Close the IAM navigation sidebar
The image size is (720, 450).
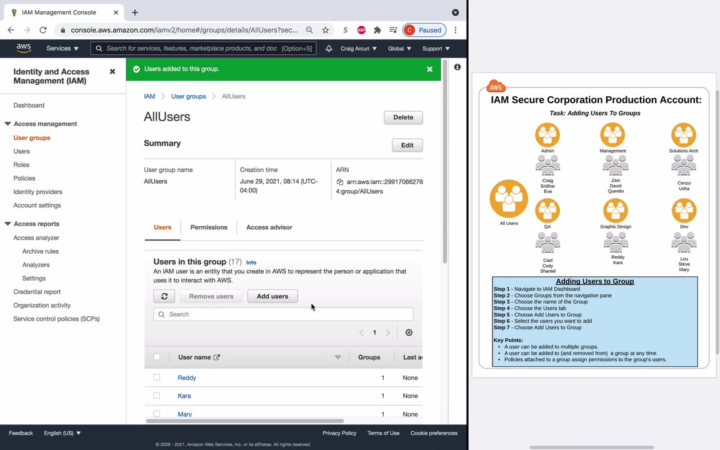click(112, 72)
